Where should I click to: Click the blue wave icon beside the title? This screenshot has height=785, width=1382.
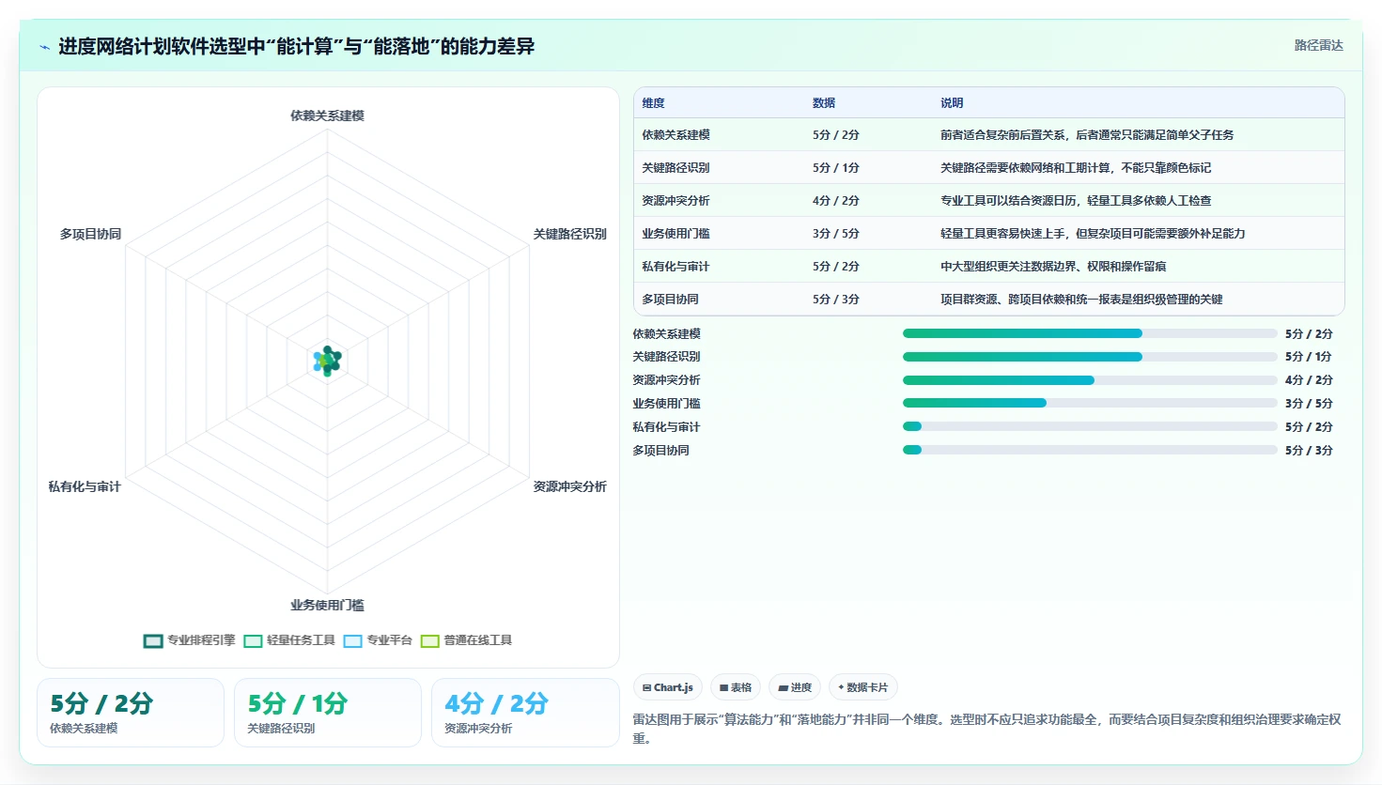click(44, 47)
